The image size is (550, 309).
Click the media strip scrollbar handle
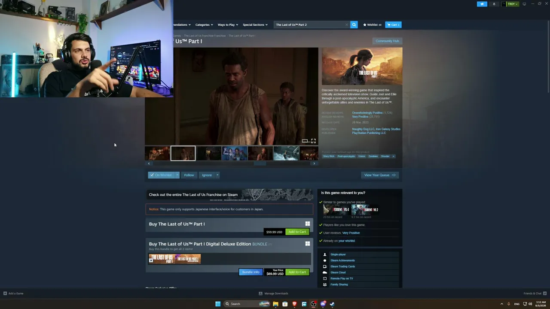[260, 164]
